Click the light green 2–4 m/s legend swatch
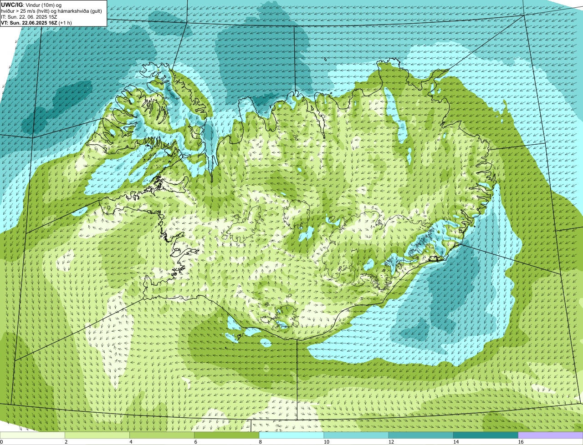This screenshot has height=445, width=583. coord(97,435)
